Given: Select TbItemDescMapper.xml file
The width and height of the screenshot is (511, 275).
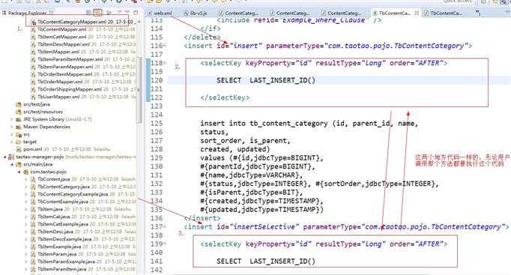Looking at the screenshot, I should 63,44.
